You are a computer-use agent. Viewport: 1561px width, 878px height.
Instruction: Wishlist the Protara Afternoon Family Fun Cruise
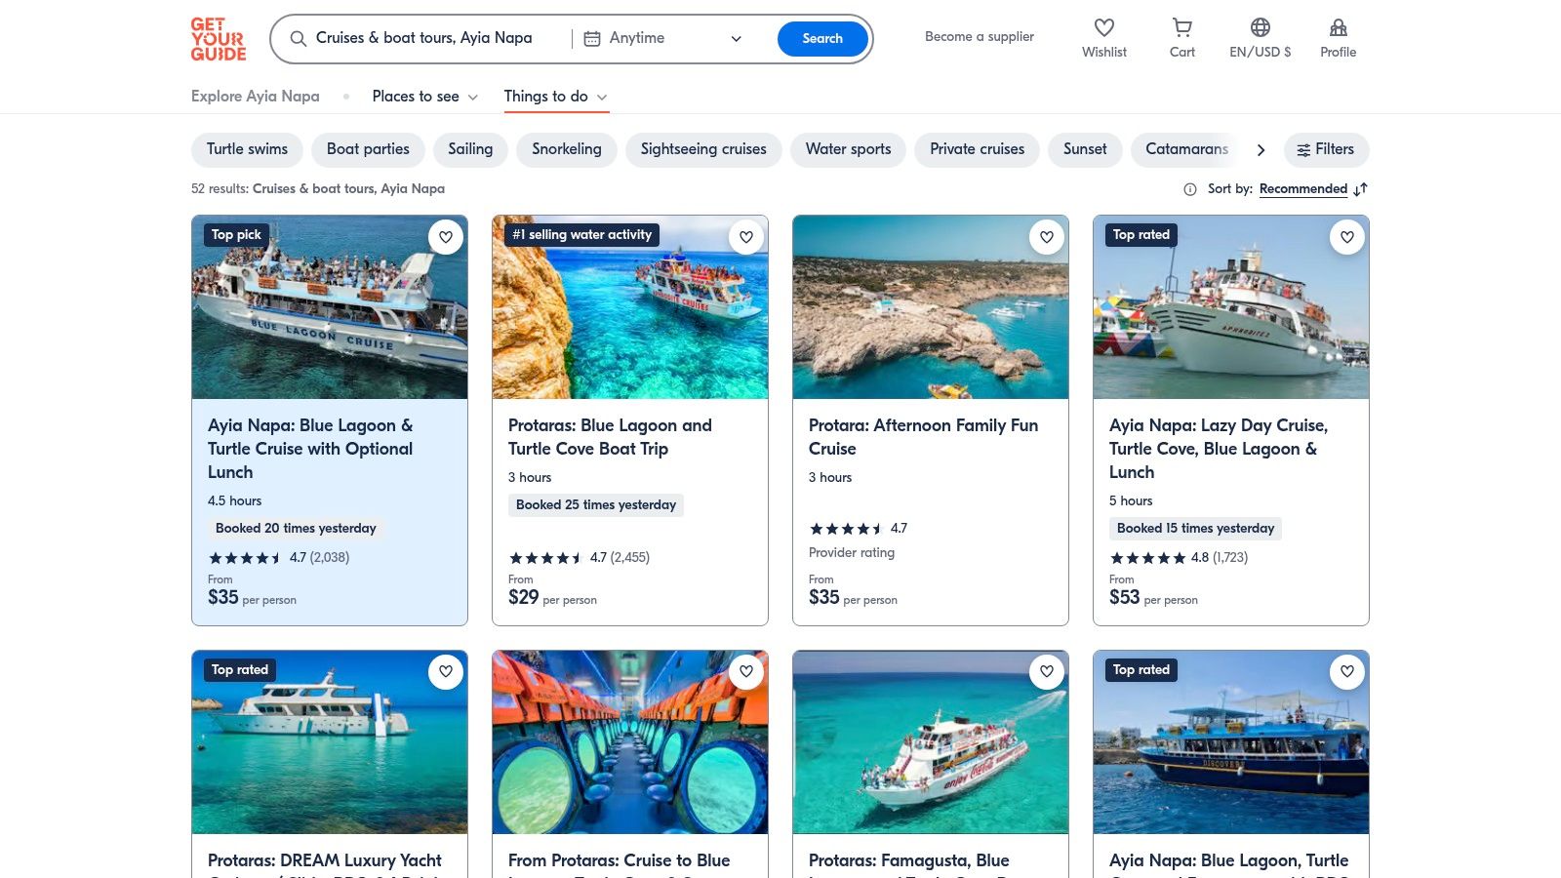(1047, 237)
